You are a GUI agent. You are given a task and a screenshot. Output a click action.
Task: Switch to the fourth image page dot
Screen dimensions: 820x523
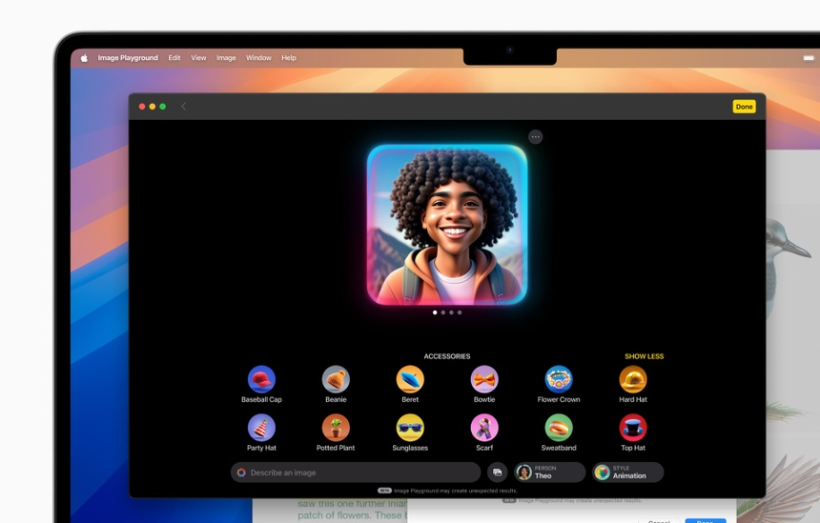pos(460,312)
